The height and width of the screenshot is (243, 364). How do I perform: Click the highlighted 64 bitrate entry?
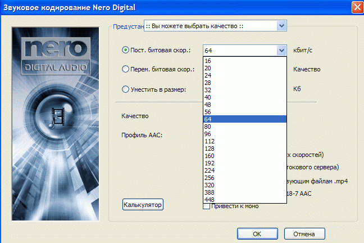tap(245, 119)
